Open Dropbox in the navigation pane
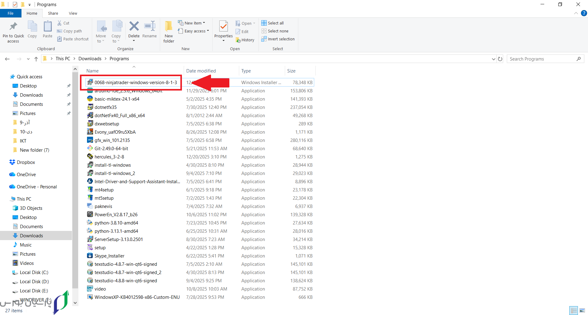 [x=26, y=162]
